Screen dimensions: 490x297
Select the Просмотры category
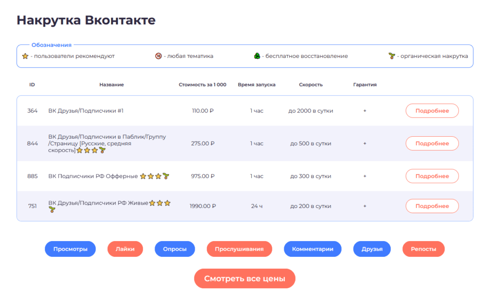pos(70,249)
